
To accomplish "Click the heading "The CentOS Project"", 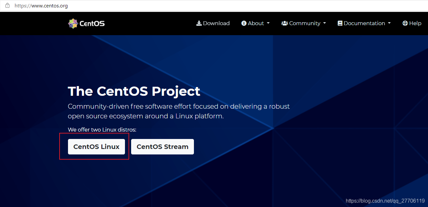I will [134, 91].
